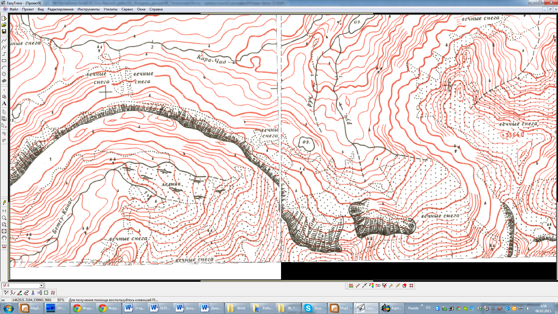Click the 1:1 zoom scale icon
The height and width of the screenshot is (314, 558).
tap(4, 211)
